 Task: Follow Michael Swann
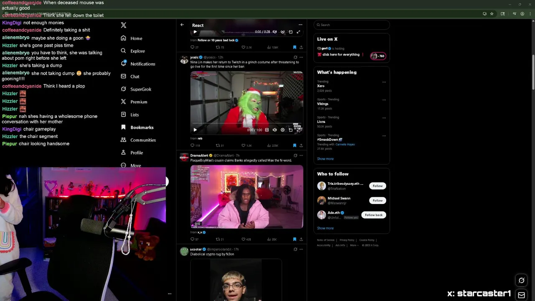(377, 200)
